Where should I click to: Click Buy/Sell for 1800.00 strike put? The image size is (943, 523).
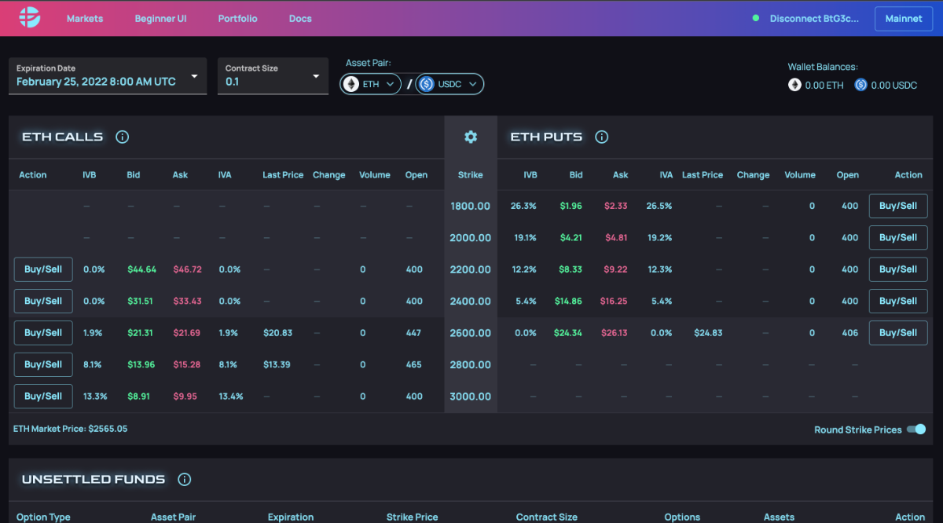[x=897, y=206]
